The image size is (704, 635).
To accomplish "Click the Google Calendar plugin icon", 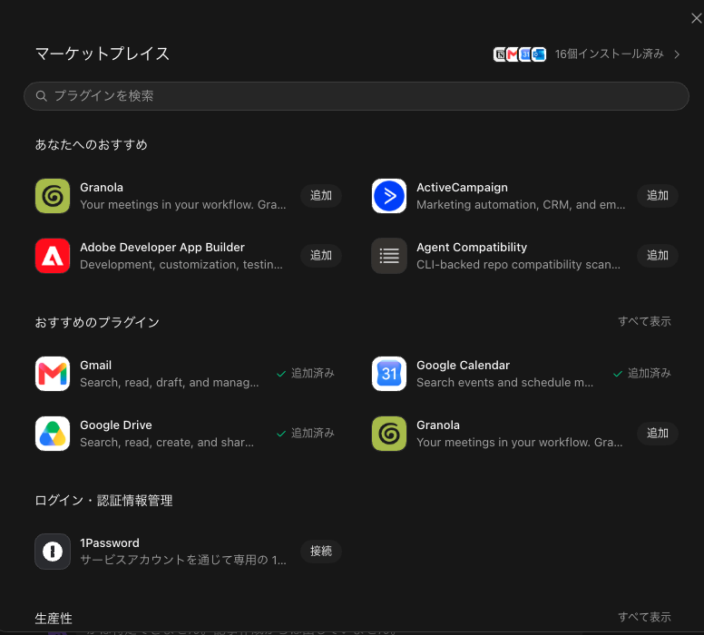I will pyautogui.click(x=389, y=374).
